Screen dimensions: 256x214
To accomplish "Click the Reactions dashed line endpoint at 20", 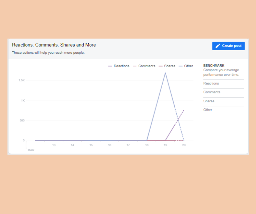I will pos(184,110).
